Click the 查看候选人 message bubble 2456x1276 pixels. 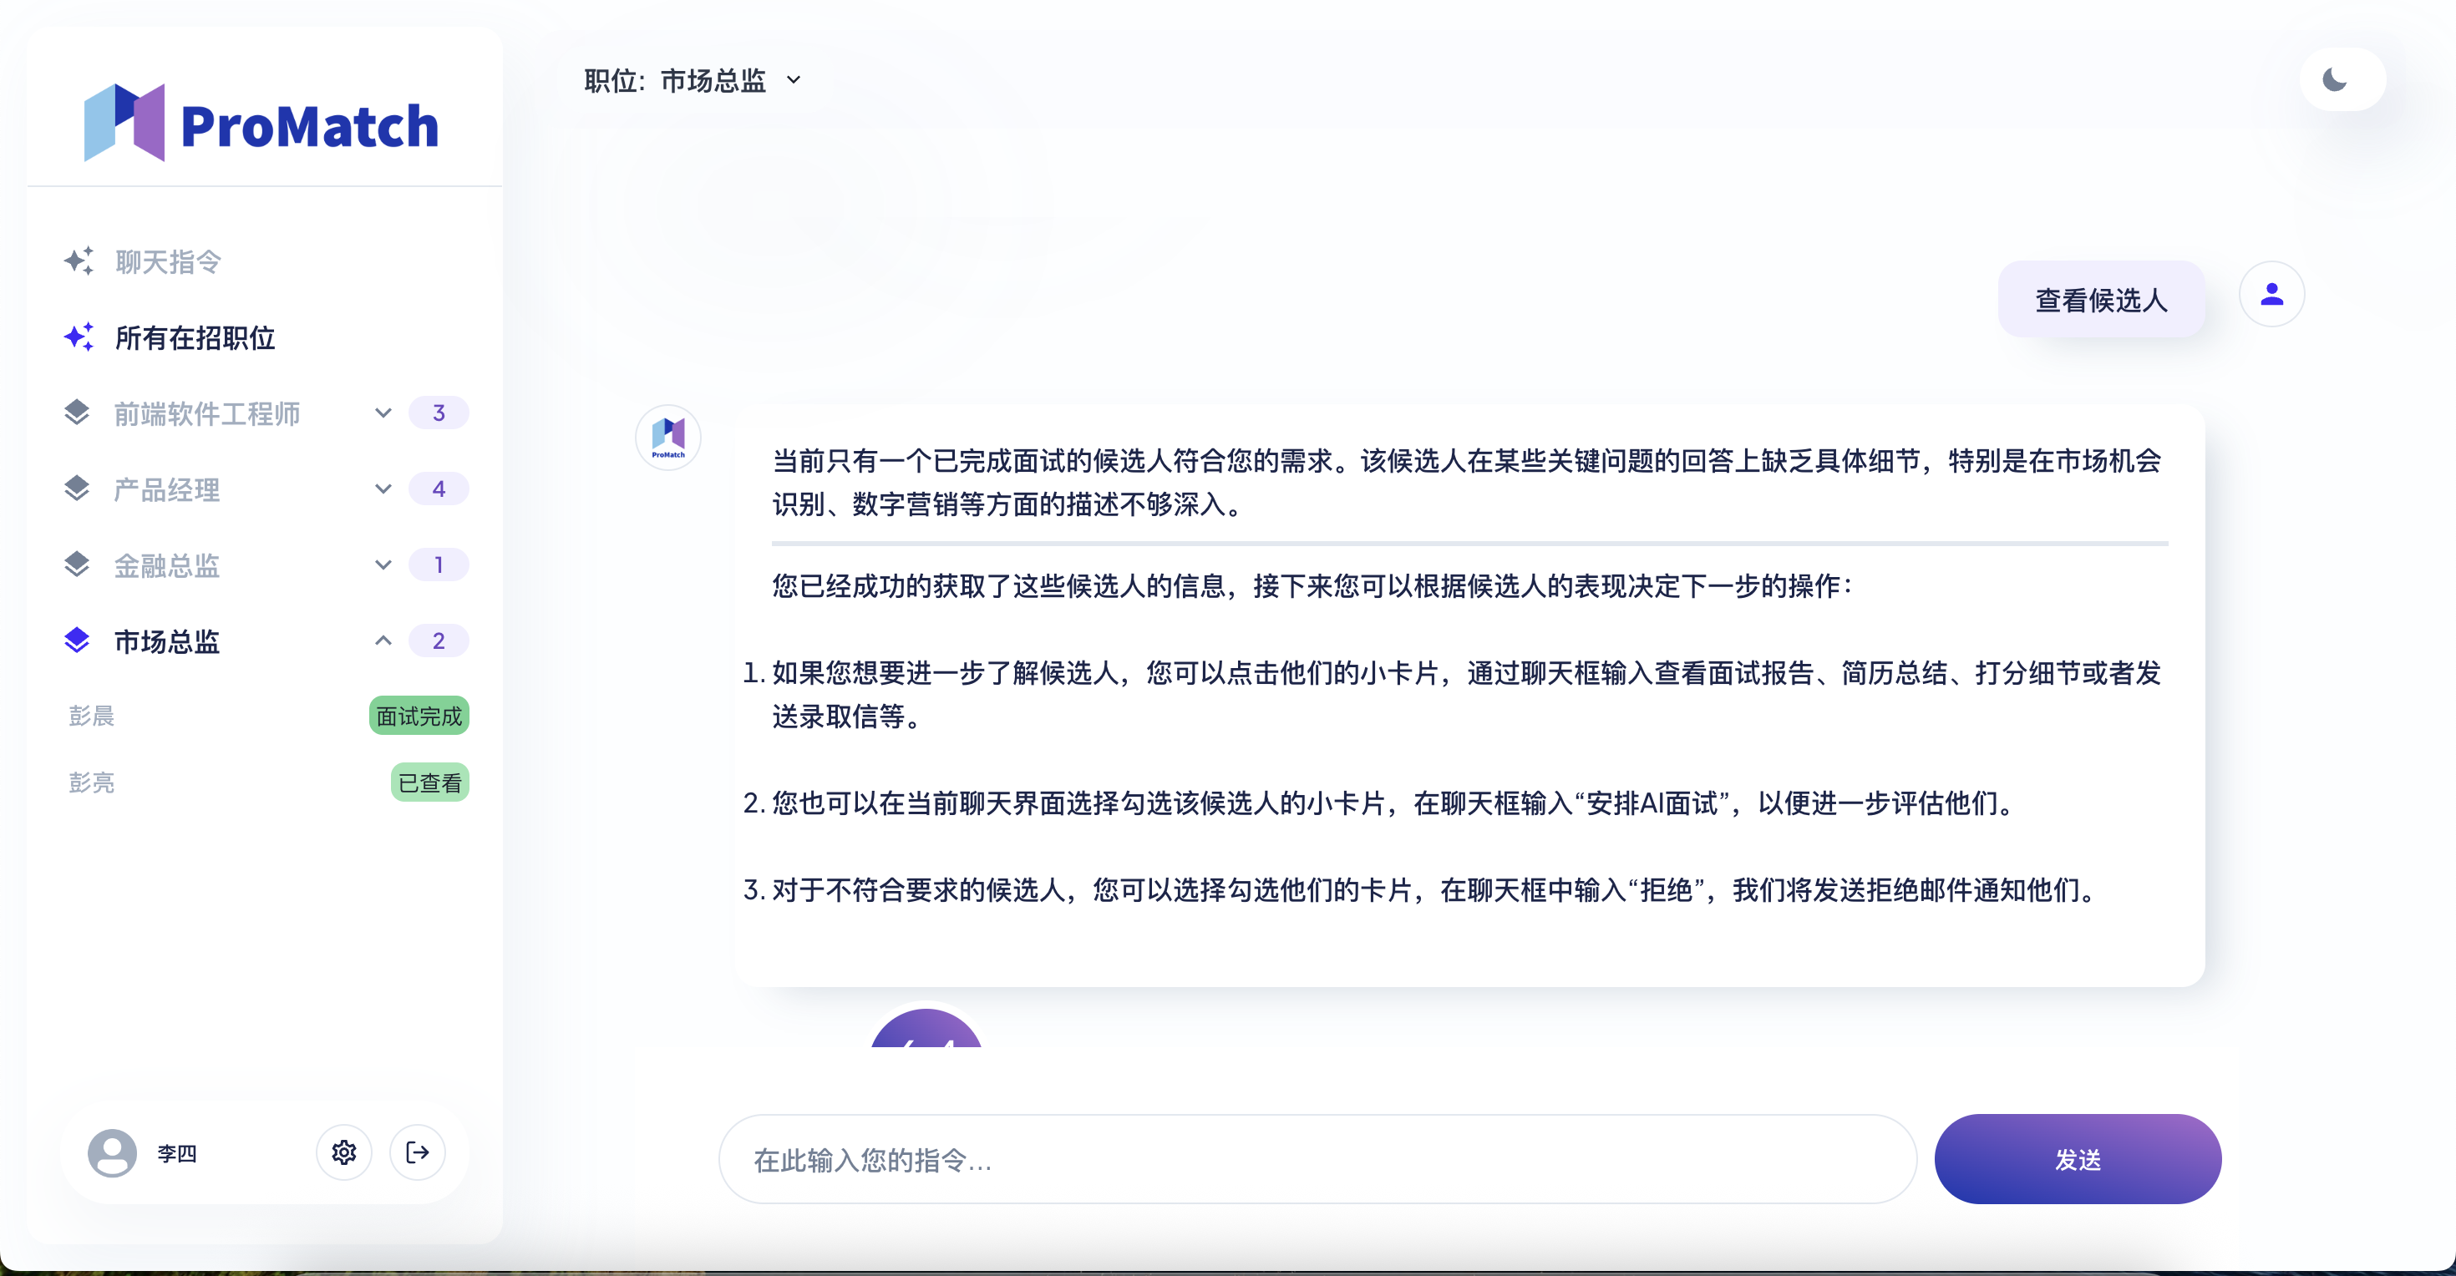coord(2100,300)
